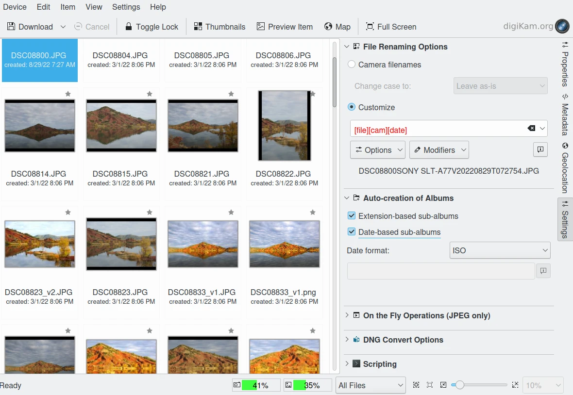Click the digiKam.org logo icon

(x=562, y=26)
